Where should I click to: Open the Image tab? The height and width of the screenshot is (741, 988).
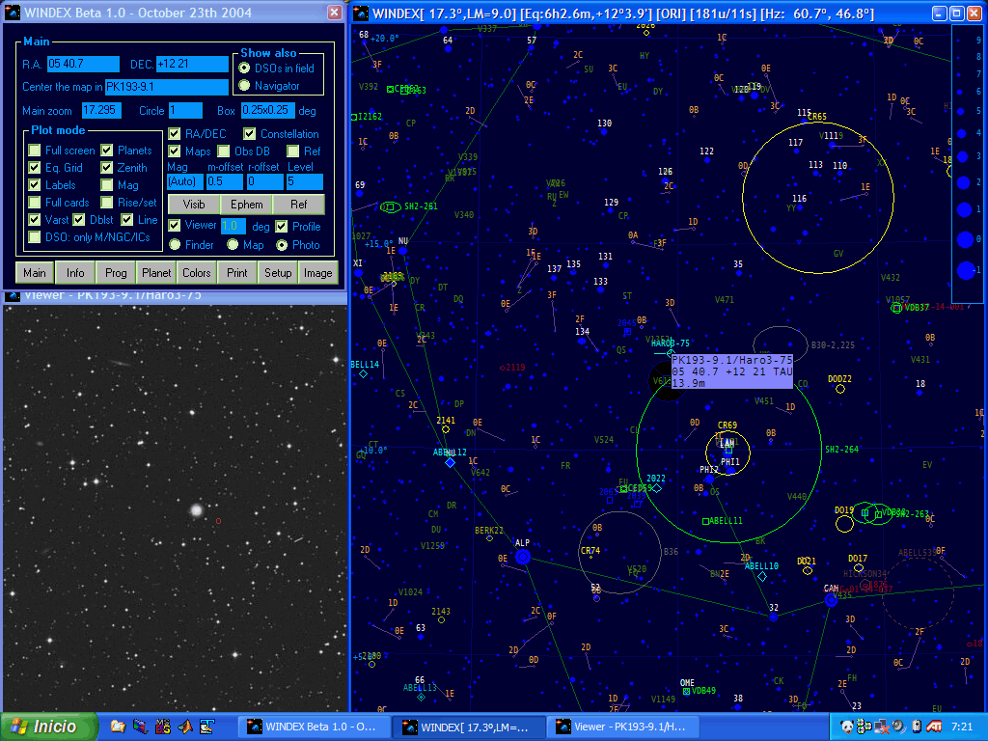pyautogui.click(x=318, y=273)
